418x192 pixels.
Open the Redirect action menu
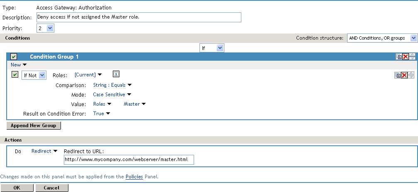pyautogui.click(x=44, y=151)
